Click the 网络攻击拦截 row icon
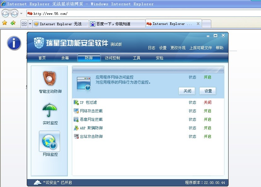The height and width of the screenshot is (187, 261). [x=76, y=111]
